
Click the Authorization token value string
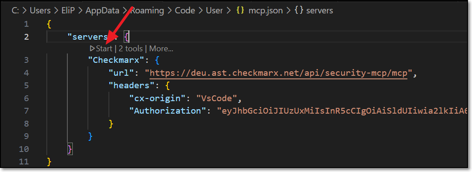click(x=342, y=111)
